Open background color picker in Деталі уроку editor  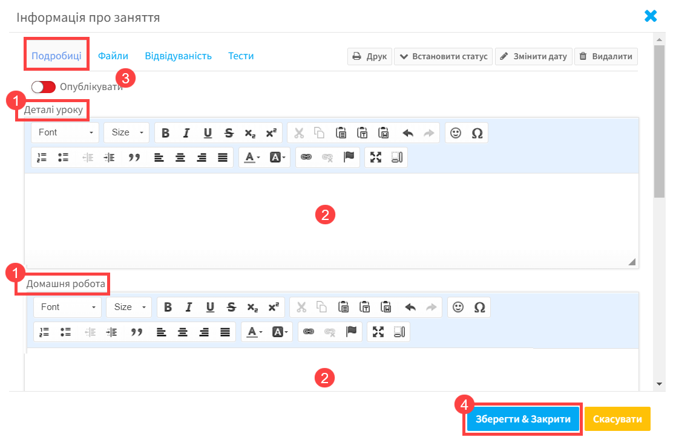(277, 158)
